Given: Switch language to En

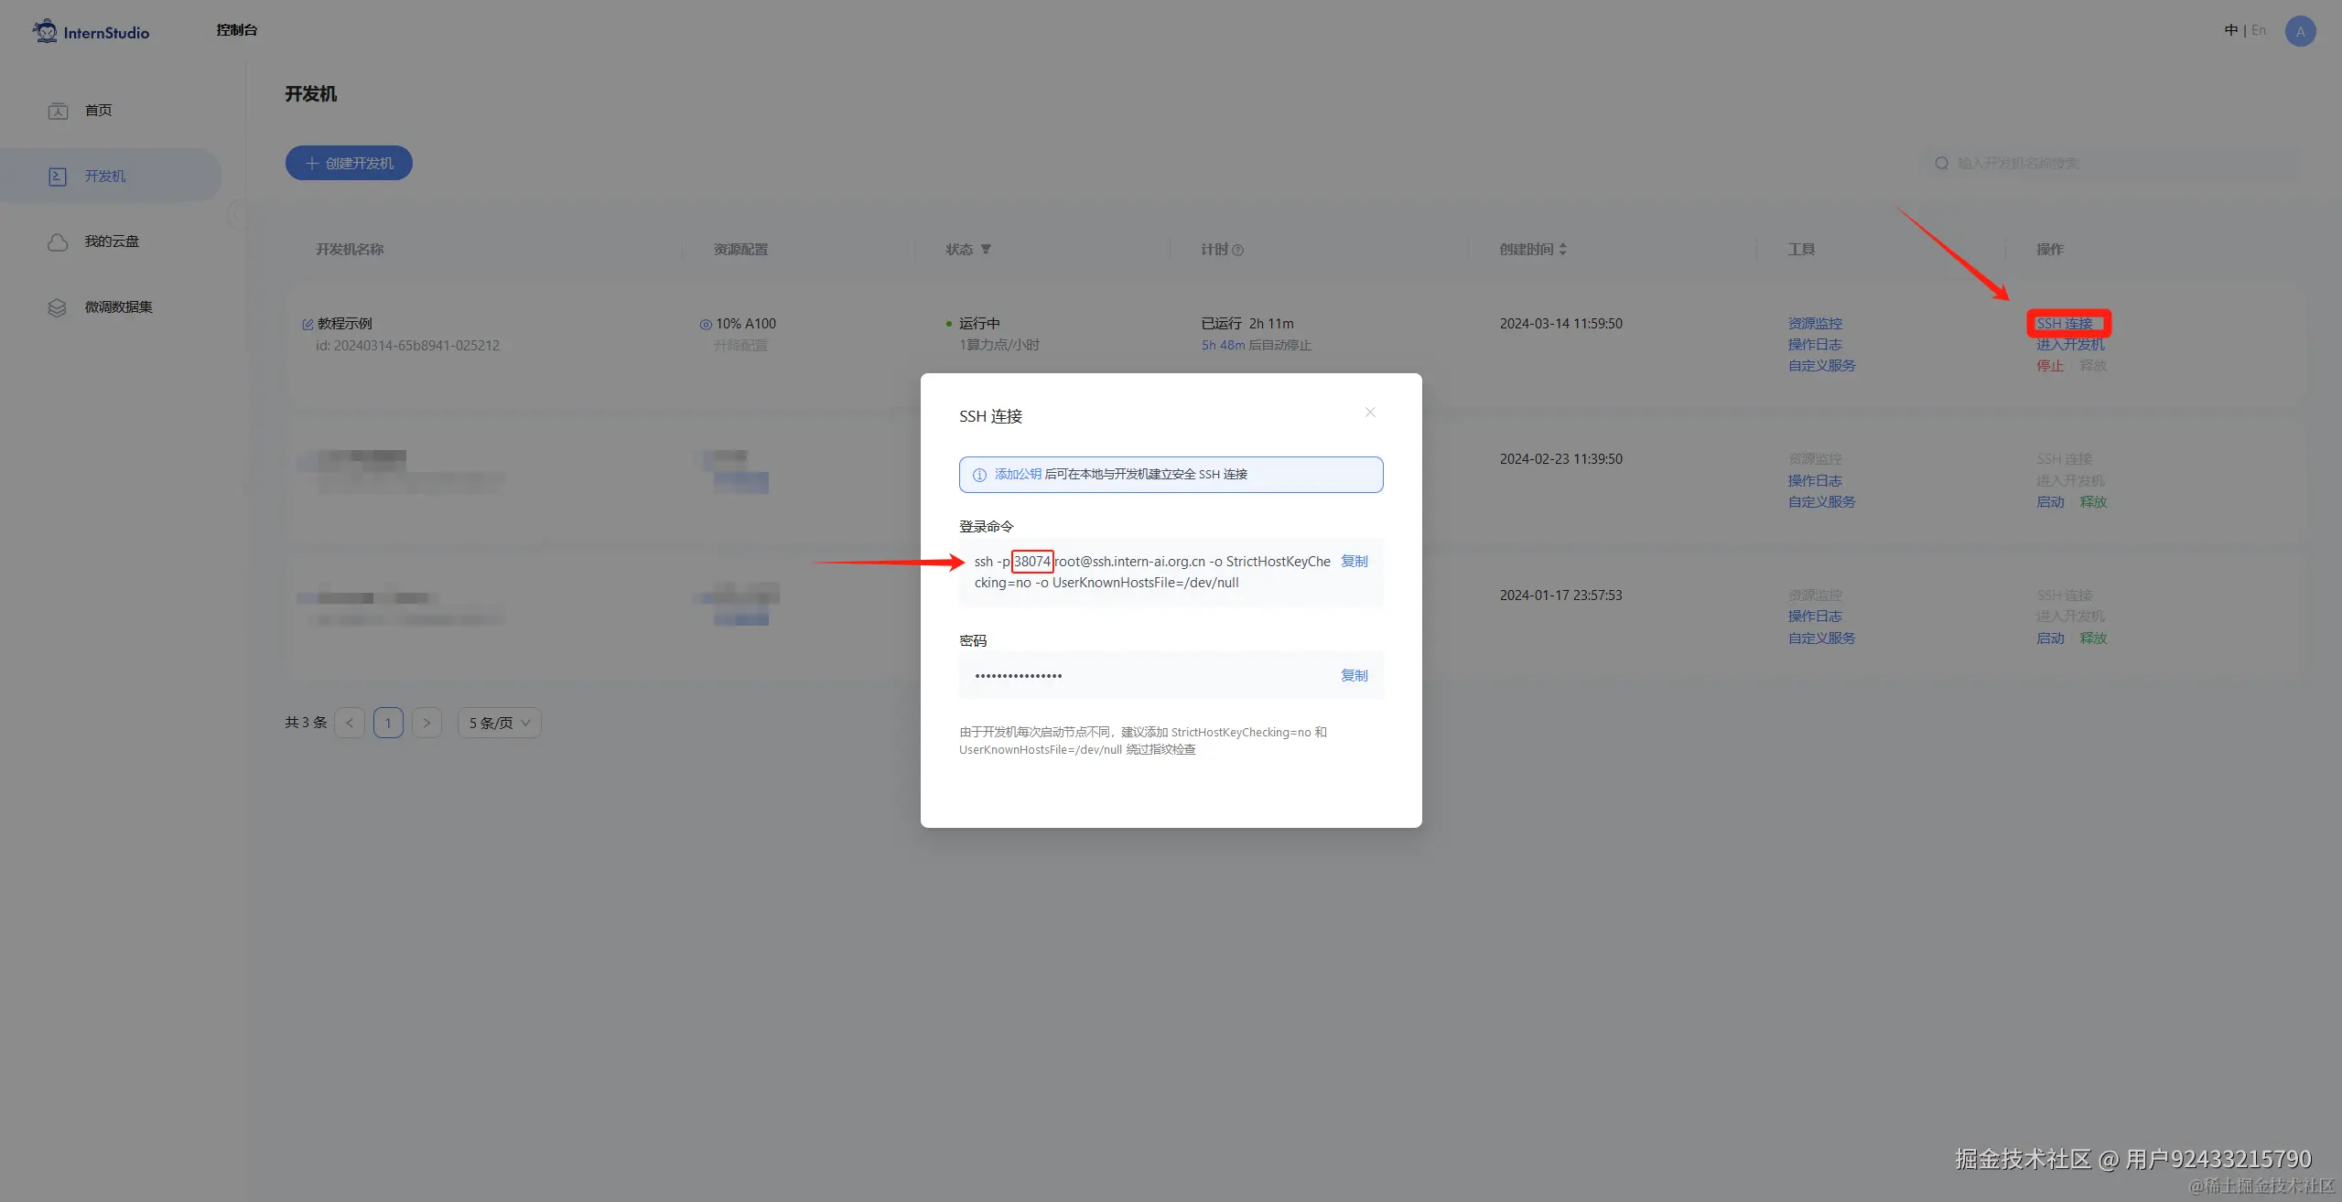Looking at the screenshot, I should coord(2259,31).
